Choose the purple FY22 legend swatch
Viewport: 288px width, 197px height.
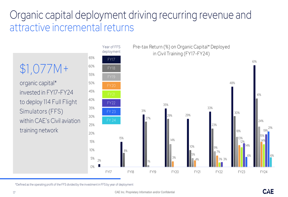click(111, 103)
